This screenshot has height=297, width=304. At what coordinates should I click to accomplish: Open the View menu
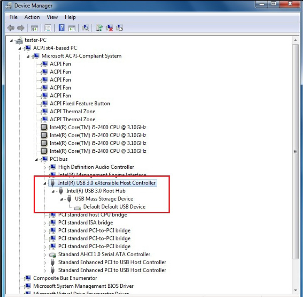pos(52,17)
